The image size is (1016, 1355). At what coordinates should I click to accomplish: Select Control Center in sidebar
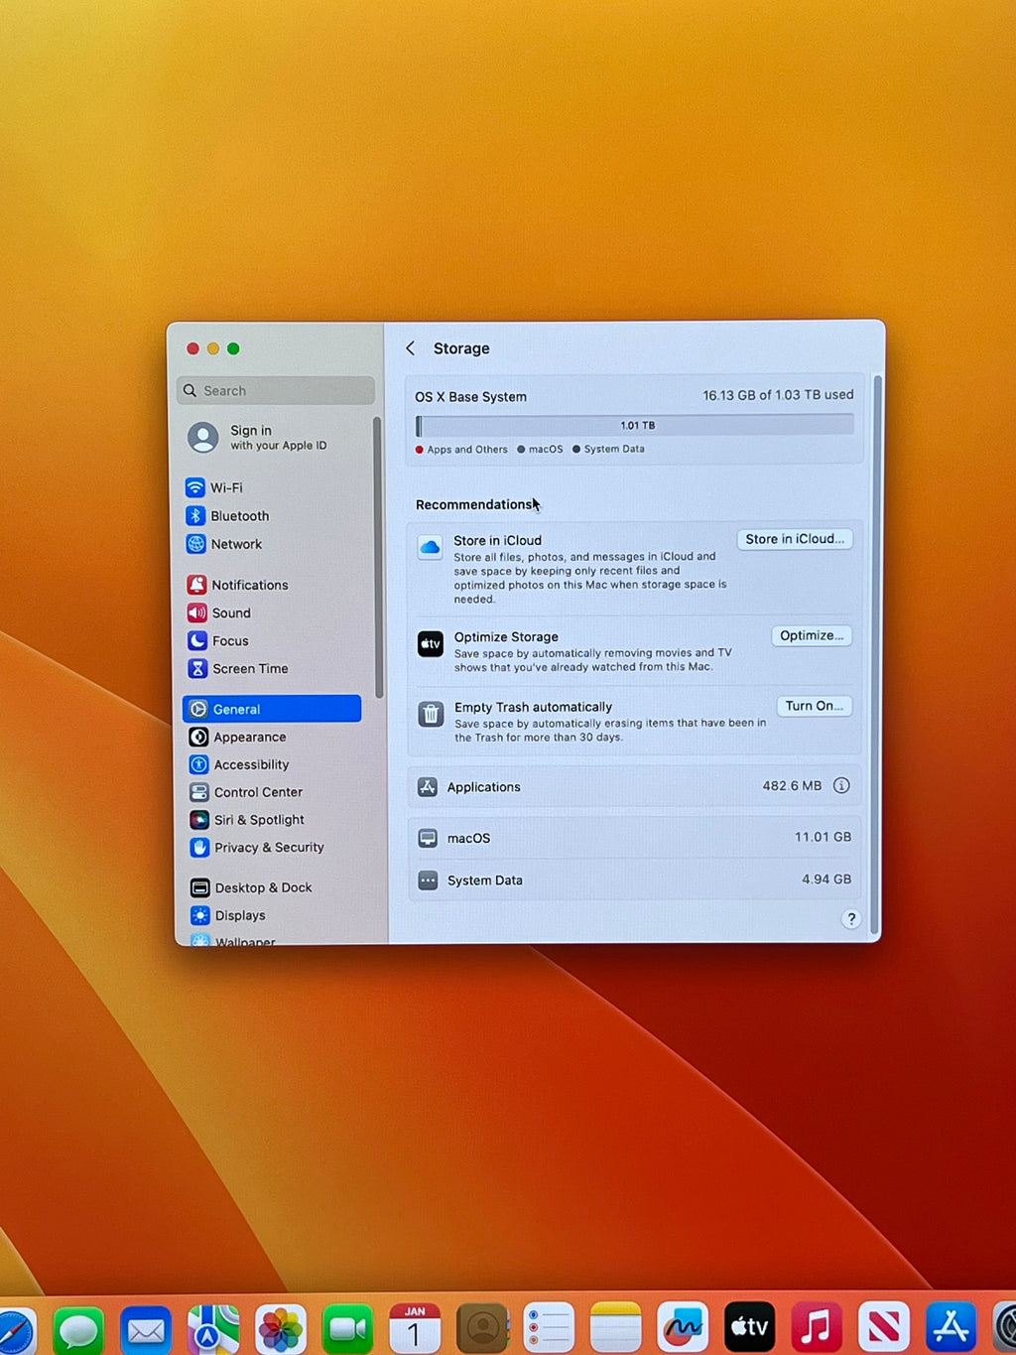[x=246, y=792]
